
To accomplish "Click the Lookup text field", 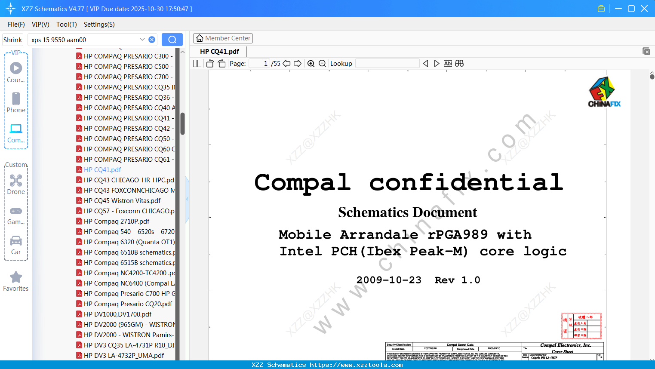I will (x=387, y=63).
